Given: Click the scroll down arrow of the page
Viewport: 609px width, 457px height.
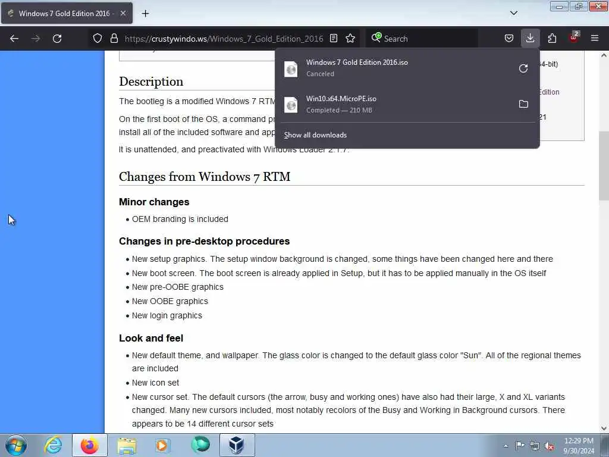Looking at the screenshot, I should click(x=604, y=428).
